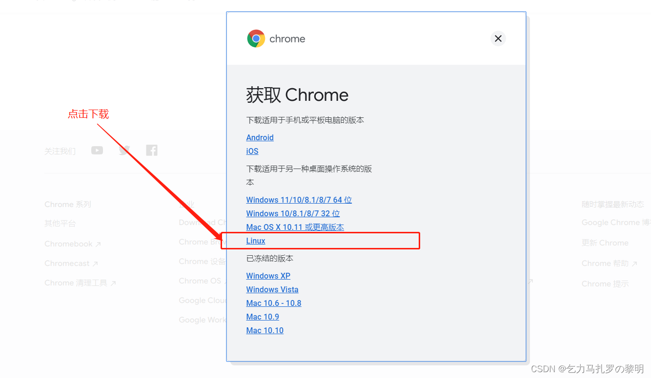Open the iOS download link
The image size is (651, 378).
252,151
